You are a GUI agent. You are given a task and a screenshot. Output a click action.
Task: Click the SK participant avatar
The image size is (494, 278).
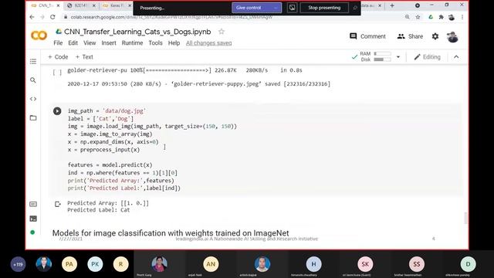(365, 264)
